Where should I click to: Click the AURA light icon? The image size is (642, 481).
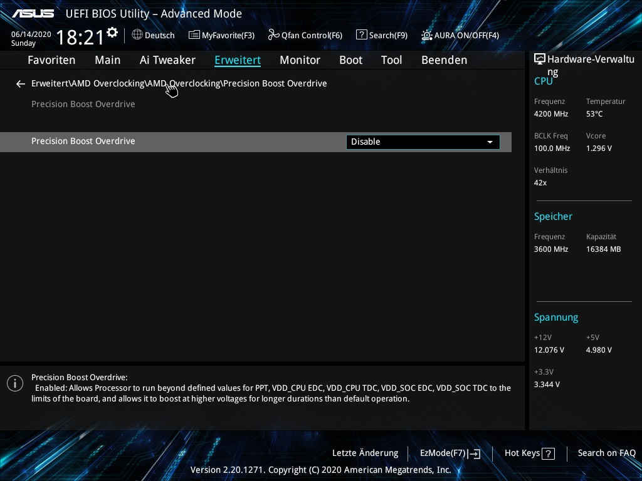point(427,35)
